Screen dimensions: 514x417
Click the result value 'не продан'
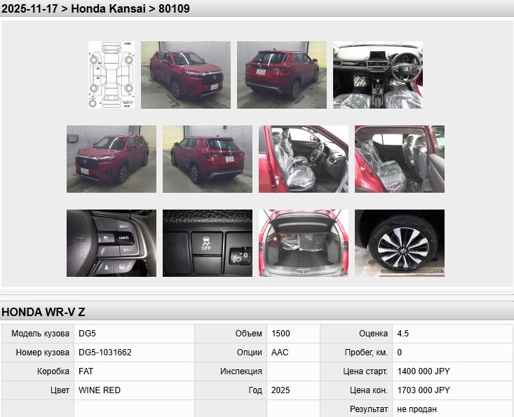point(417,409)
